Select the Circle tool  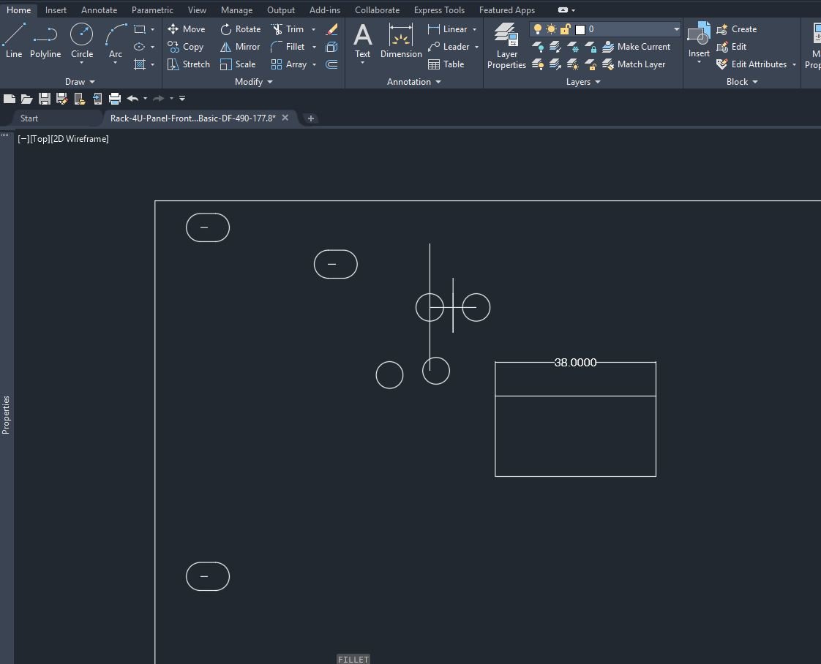(x=82, y=42)
